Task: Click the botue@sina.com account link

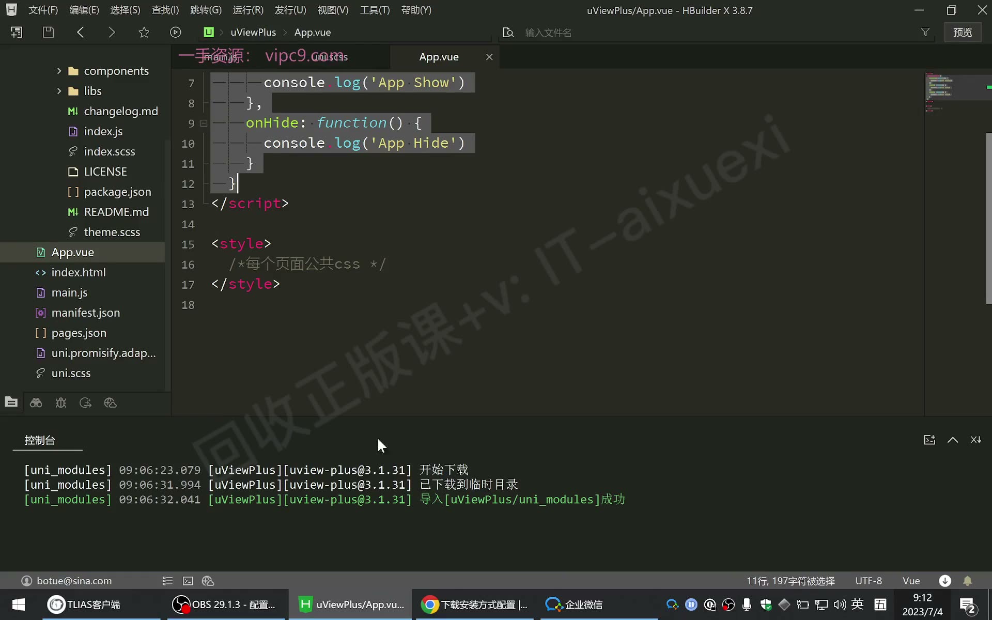Action: tap(74, 581)
